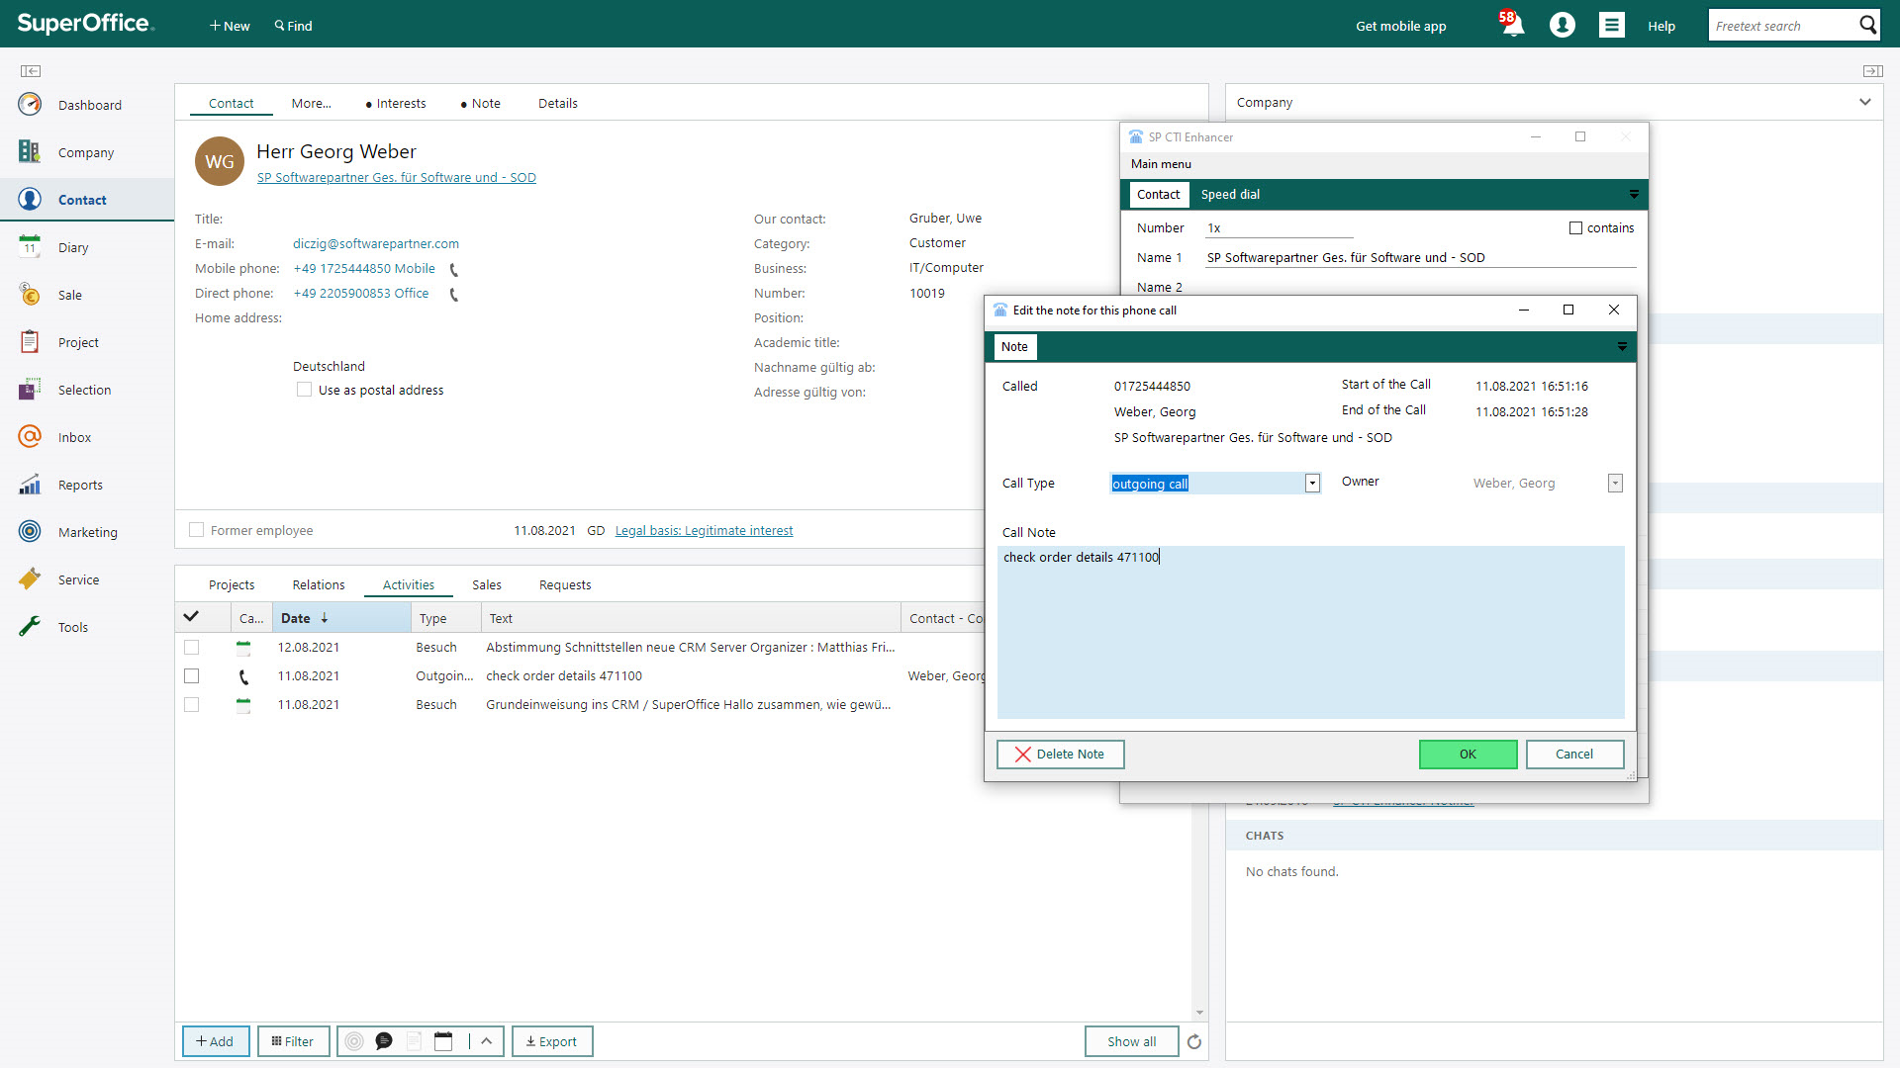
Task: Tick 'Use as postal address' checkbox
Action: (305, 390)
